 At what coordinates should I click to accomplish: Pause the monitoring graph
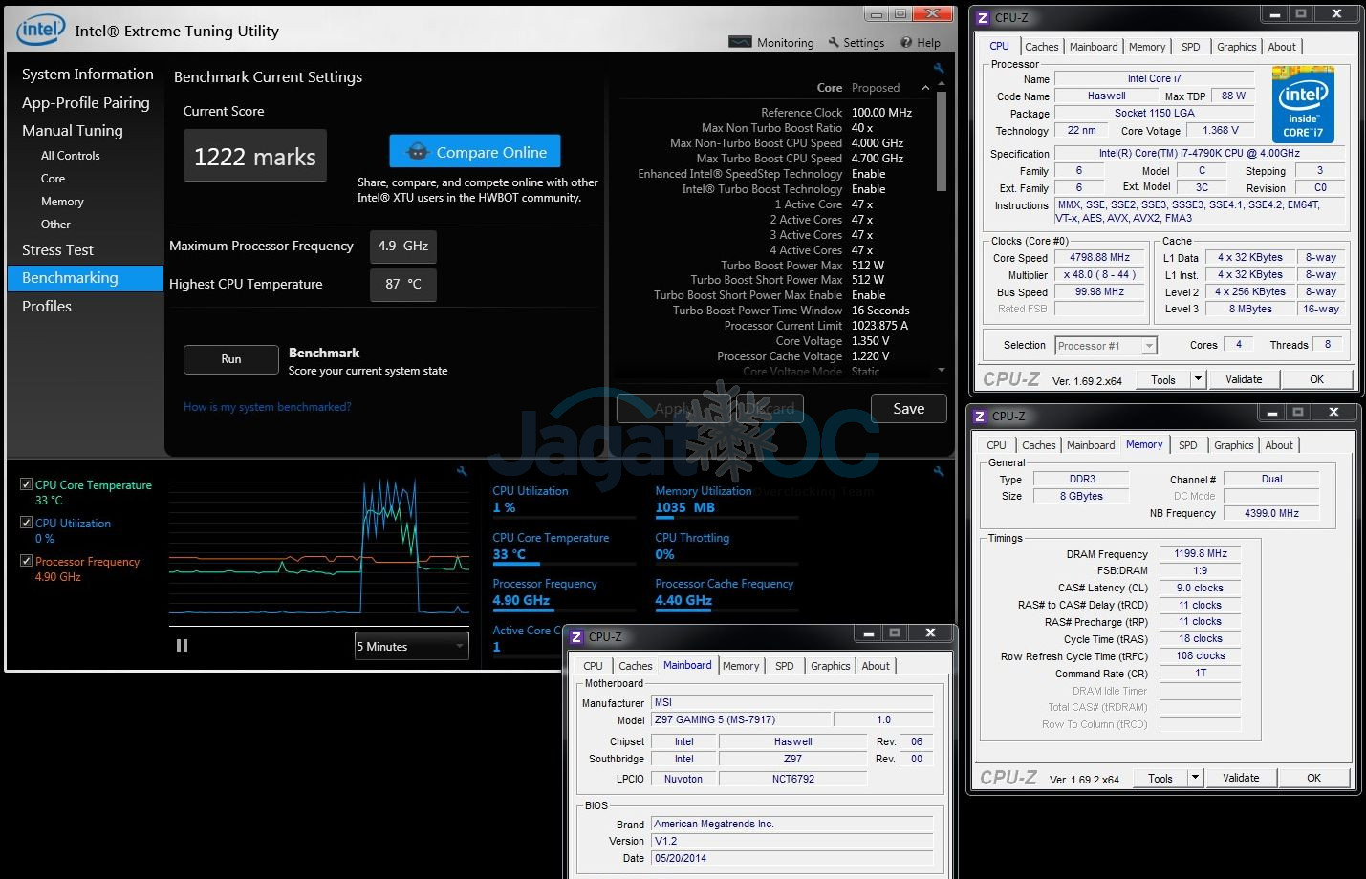point(182,646)
